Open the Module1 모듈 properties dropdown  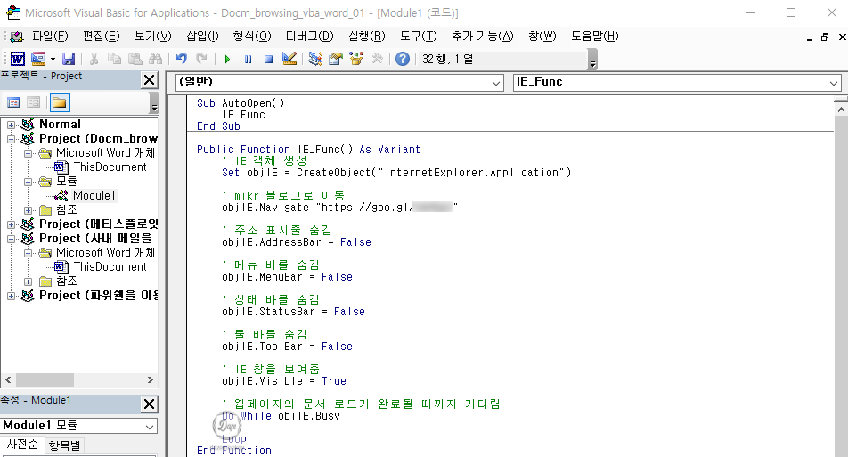150,426
